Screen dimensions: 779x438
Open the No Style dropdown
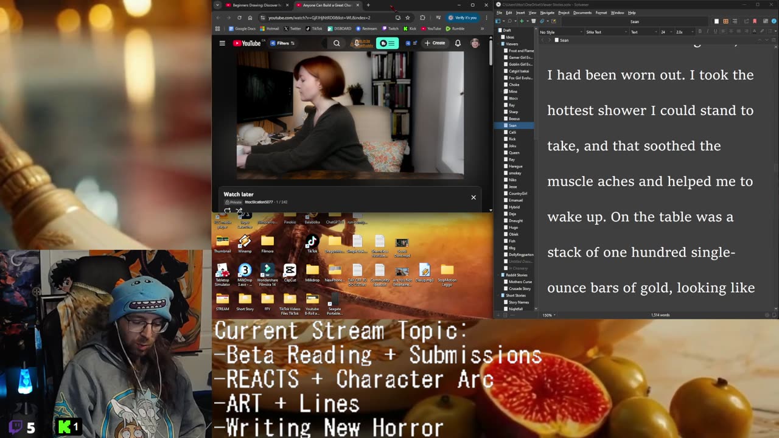[x=561, y=32]
